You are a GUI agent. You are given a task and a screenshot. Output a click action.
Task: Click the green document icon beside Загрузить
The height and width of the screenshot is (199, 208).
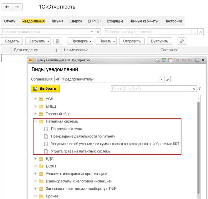click(x=58, y=41)
